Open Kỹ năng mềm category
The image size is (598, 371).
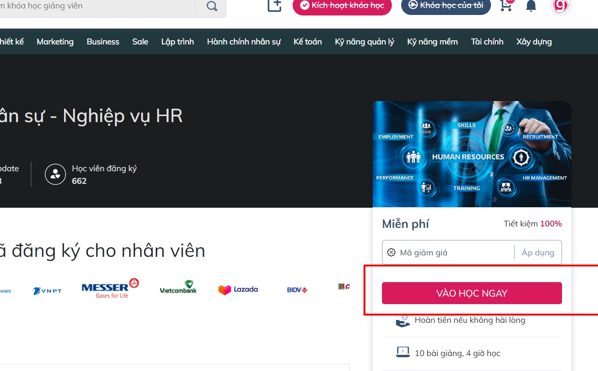(x=432, y=42)
